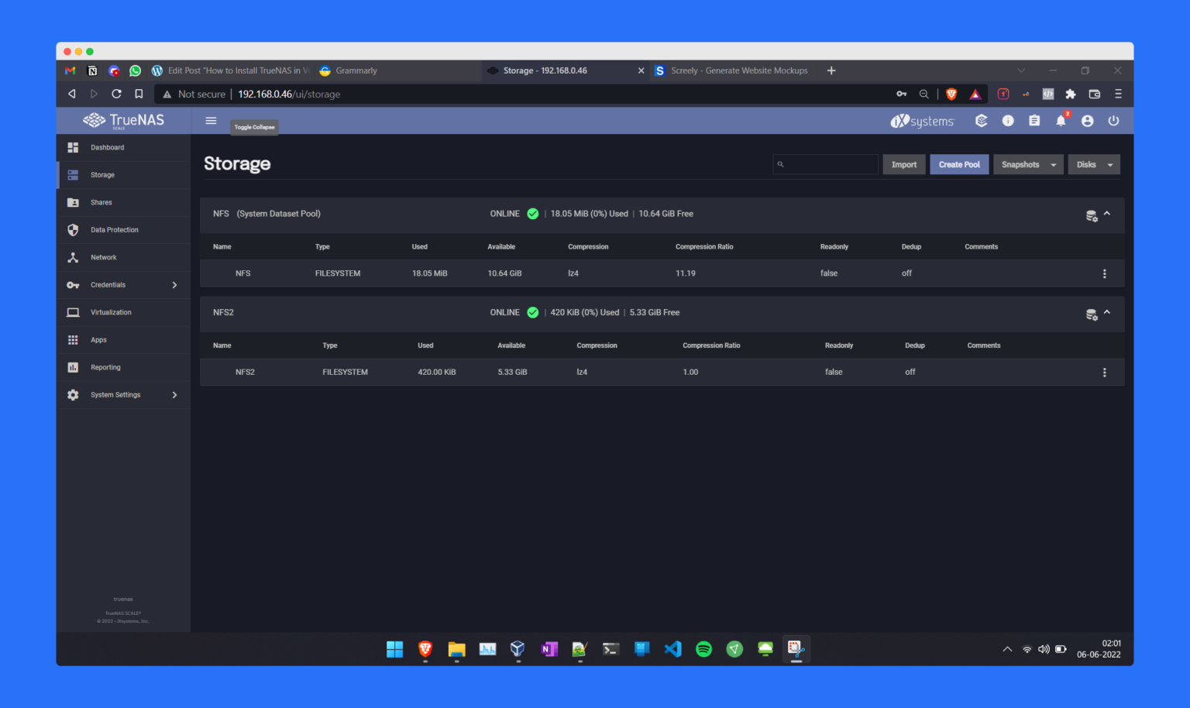Screen dimensions: 1190x708
Task: Open row options menu for NFS2 filesystem
Action: coord(1105,372)
